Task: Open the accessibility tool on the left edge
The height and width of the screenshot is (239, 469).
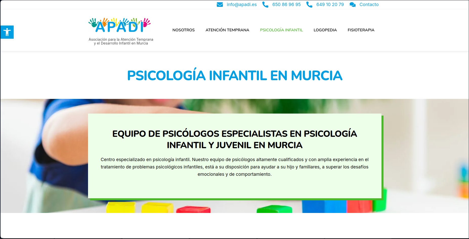Action: 7,32
